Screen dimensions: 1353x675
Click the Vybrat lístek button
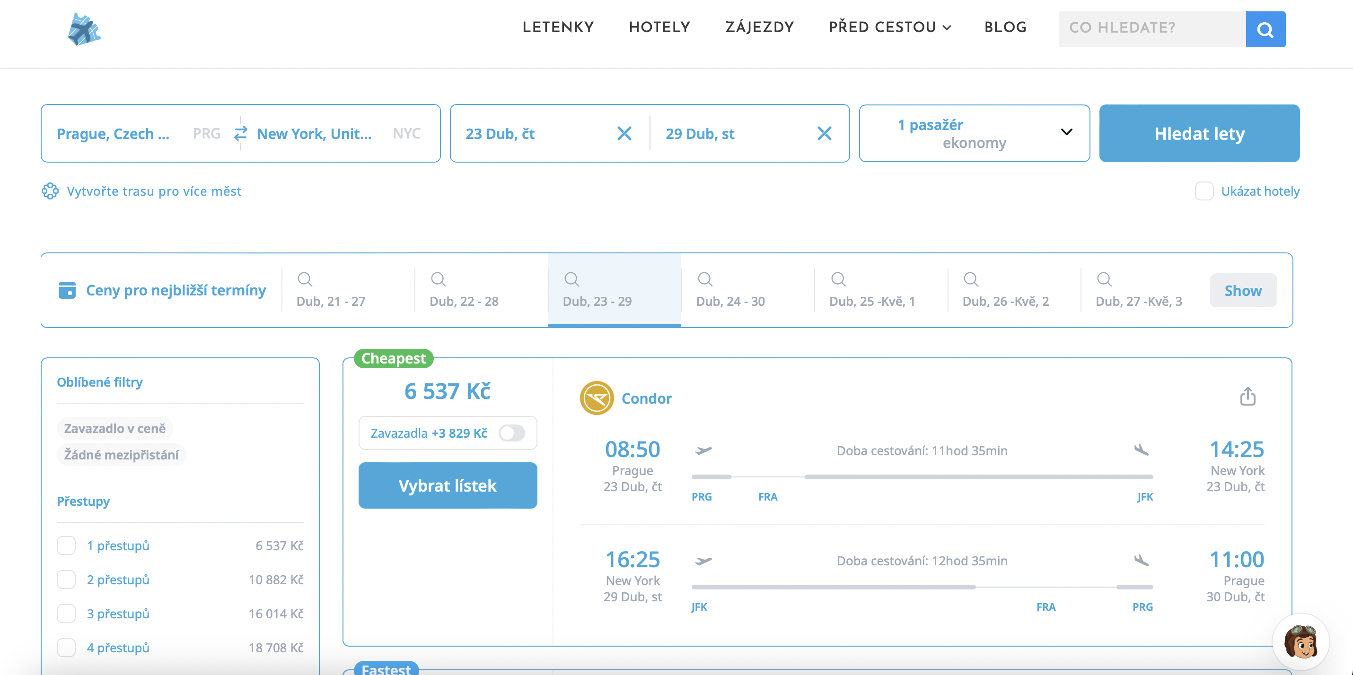(448, 485)
